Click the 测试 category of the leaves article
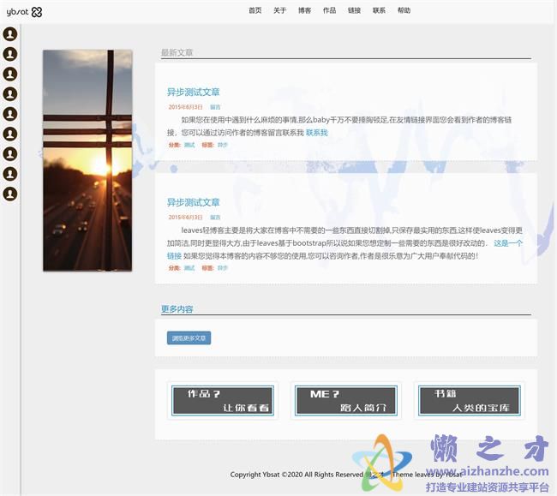The image size is (557, 496). click(x=189, y=268)
